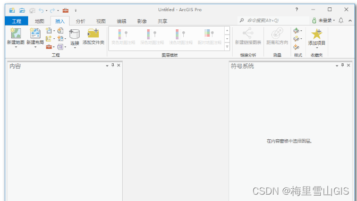This screenshot has height=201, width=357.
Task: Expand the layer template gallery more arrow
Action: tap(227, 47)
